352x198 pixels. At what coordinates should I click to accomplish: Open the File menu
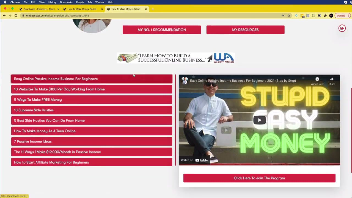point(25,2)
